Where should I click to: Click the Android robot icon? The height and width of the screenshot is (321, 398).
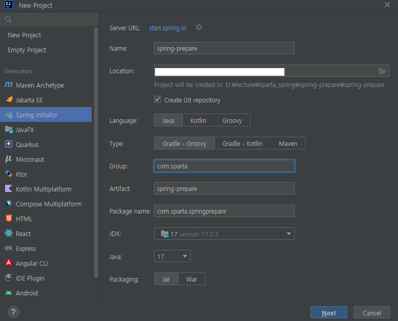click(9, 292)
